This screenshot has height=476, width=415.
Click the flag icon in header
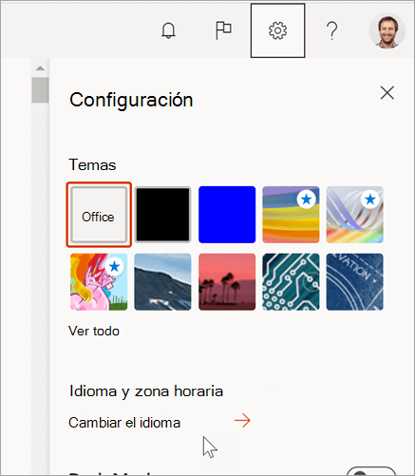[223, 30]
